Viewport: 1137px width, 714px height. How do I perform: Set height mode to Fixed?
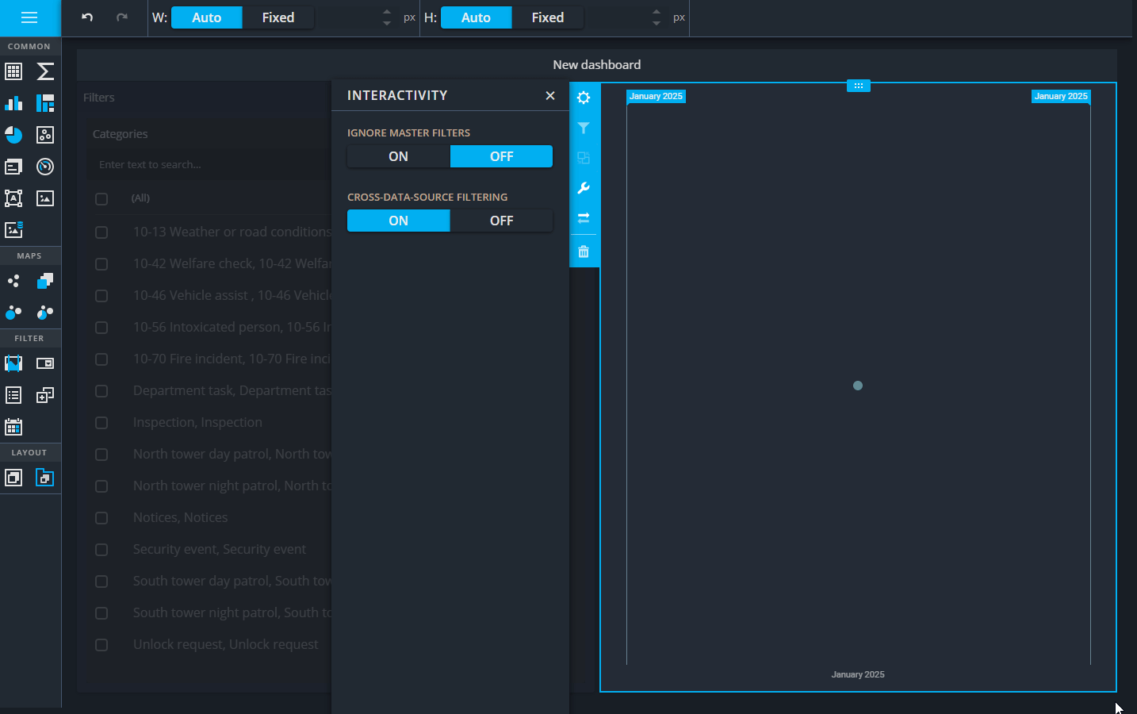[x=548, y=17]
